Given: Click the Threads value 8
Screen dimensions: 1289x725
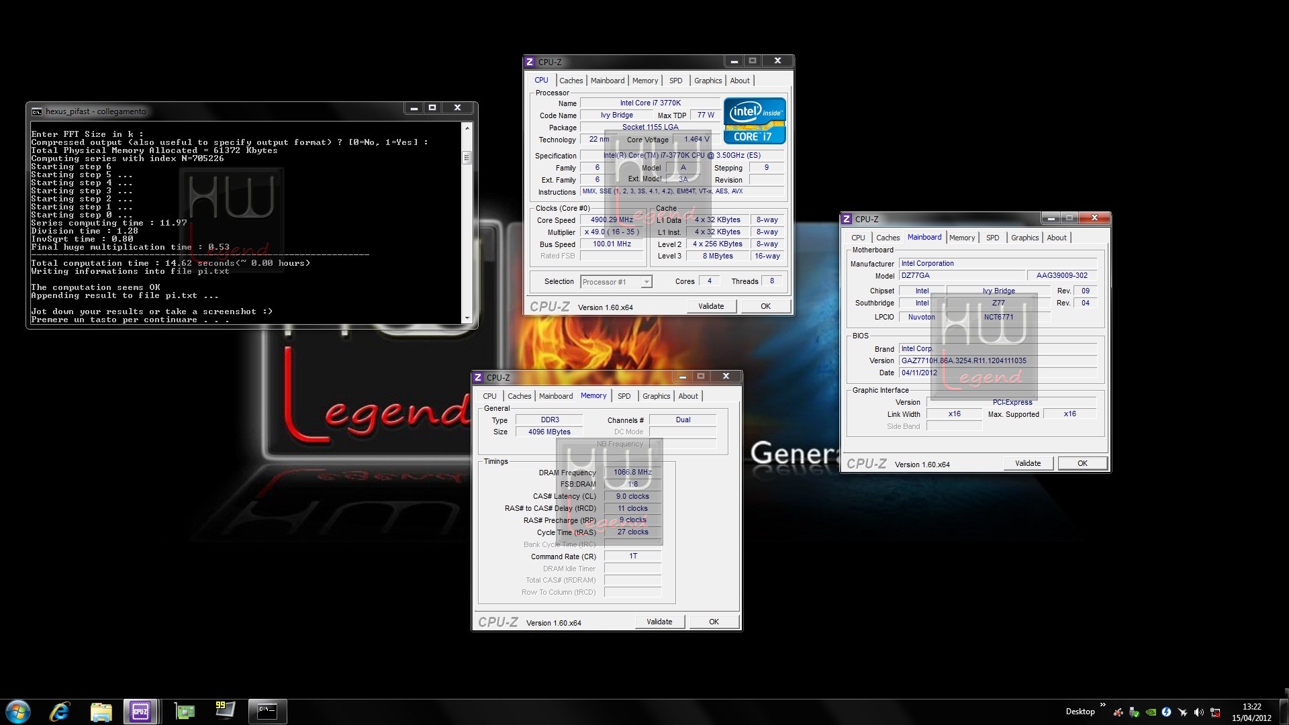Looking at the screenshot, I should coord(772,281).
